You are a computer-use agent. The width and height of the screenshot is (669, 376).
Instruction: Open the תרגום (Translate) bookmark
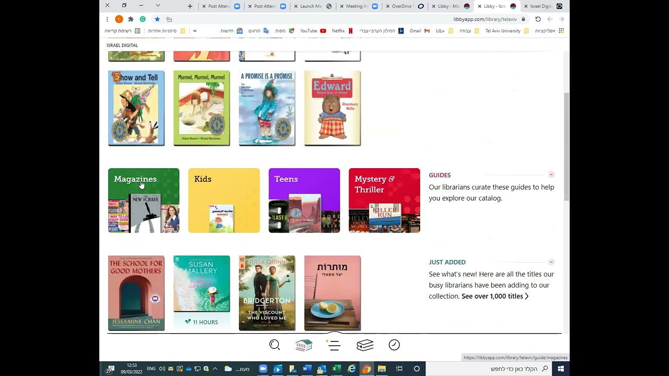coord(258,31)
